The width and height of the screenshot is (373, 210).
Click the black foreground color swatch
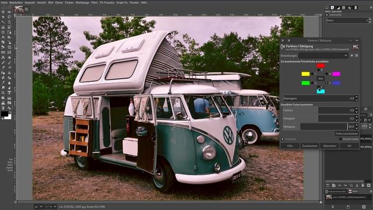click(4, 114)
